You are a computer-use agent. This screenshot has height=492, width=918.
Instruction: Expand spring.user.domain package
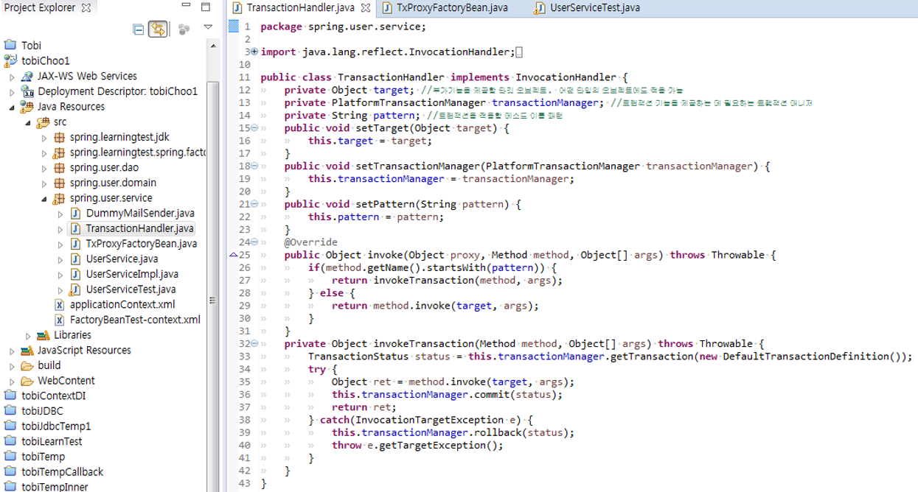tap(44, 183)
